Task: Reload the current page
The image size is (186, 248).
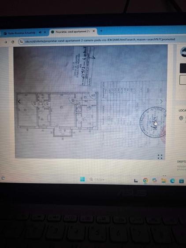Action: [x=13, y=42]
